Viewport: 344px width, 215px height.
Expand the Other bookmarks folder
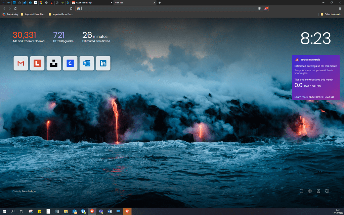[331, 14]
